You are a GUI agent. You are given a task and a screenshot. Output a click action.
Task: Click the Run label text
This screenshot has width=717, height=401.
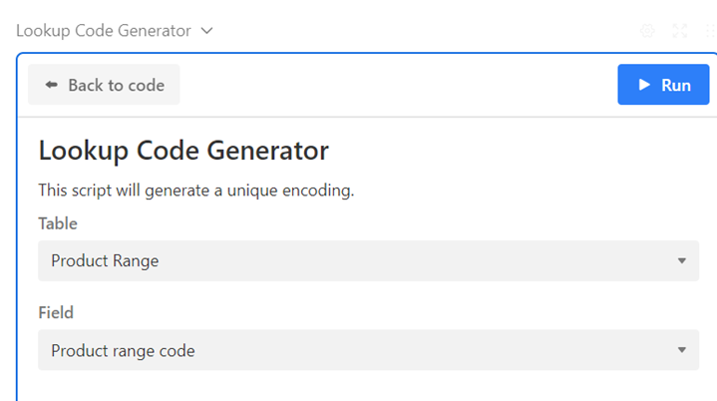(x=676, y=85)
